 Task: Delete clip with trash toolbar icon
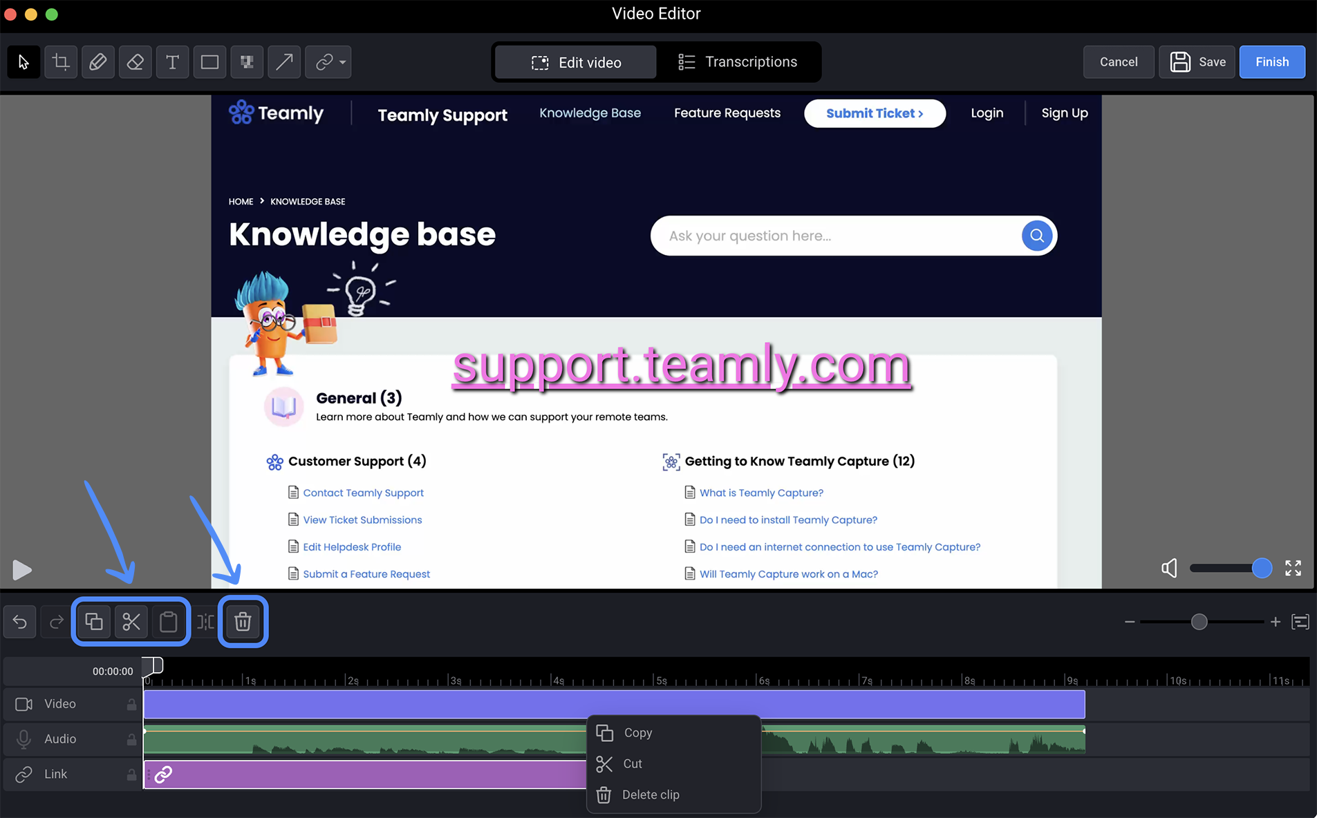pos(243,622)
